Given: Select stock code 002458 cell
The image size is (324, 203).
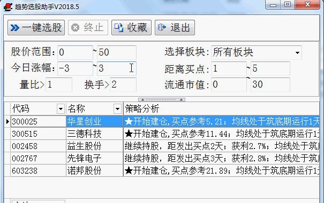Looking at the screenshot, I should (x=38, y=146).
